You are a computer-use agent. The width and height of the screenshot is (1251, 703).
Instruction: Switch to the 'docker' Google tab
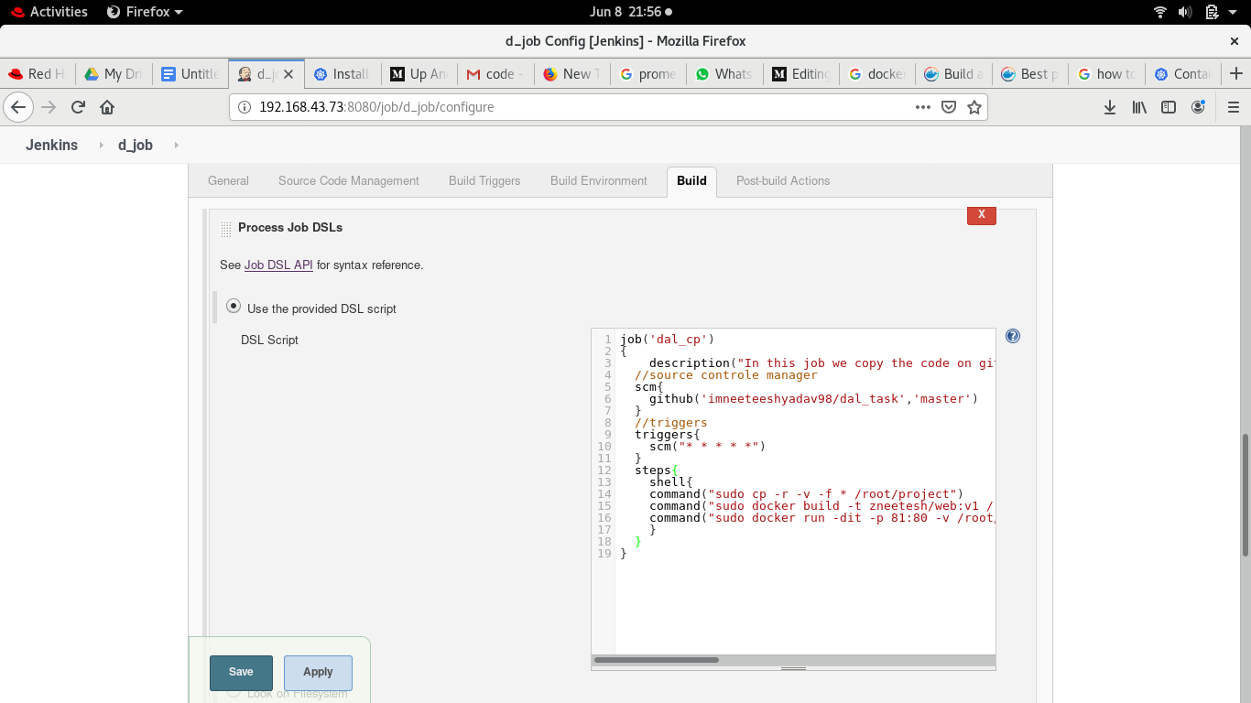click(878, 74)
